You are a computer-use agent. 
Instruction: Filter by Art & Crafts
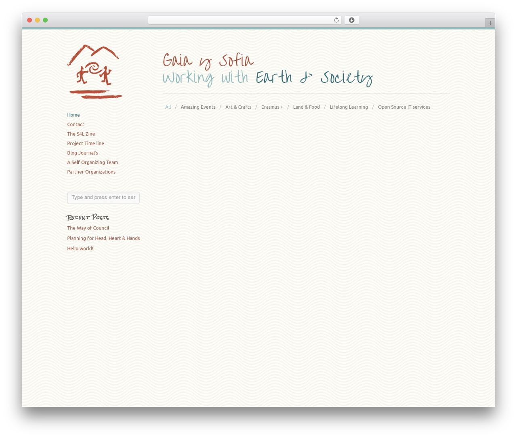point(238,107)
